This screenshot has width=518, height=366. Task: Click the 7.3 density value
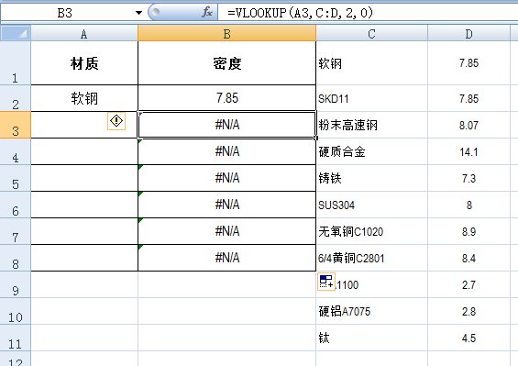468,178
